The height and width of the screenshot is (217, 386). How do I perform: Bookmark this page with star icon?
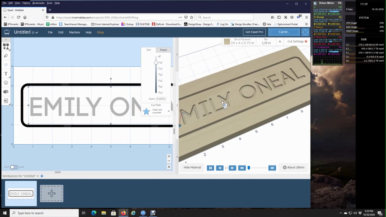point(191,17)
